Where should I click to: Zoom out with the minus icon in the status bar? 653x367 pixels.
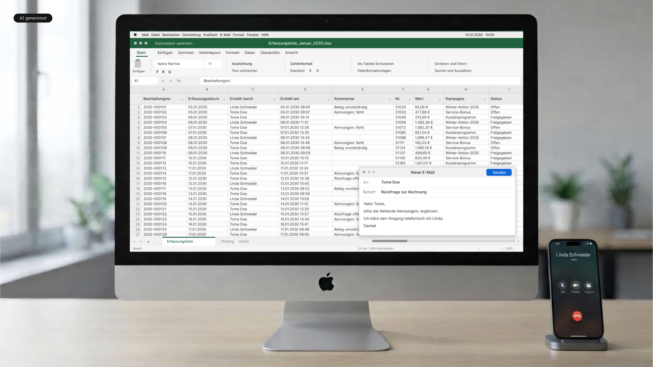(x=479, y=249)
